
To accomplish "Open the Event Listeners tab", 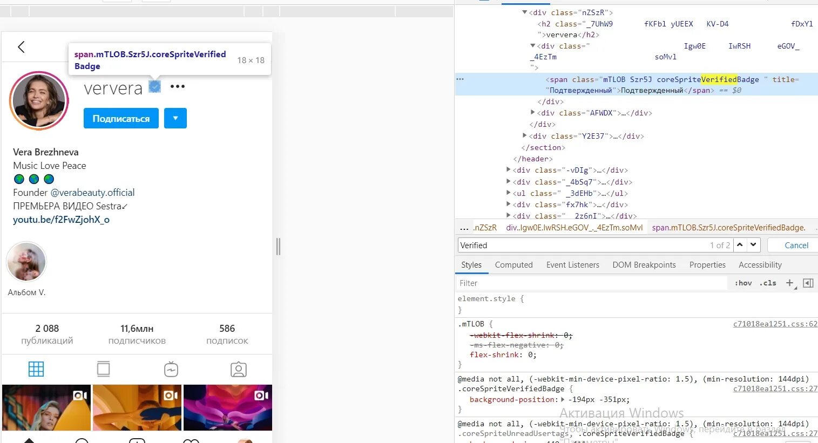I will (x=572, y=265).
